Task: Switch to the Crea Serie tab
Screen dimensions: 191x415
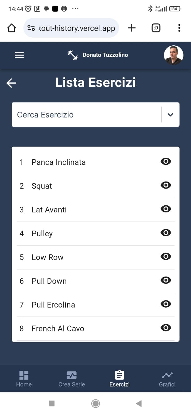Action: (x=72, y=379)
